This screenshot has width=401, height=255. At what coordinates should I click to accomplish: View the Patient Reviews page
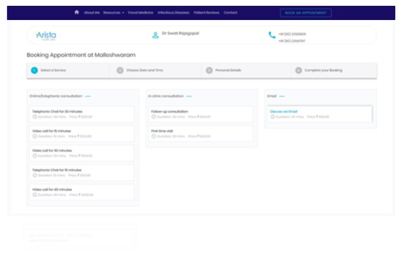coord(206,12)
